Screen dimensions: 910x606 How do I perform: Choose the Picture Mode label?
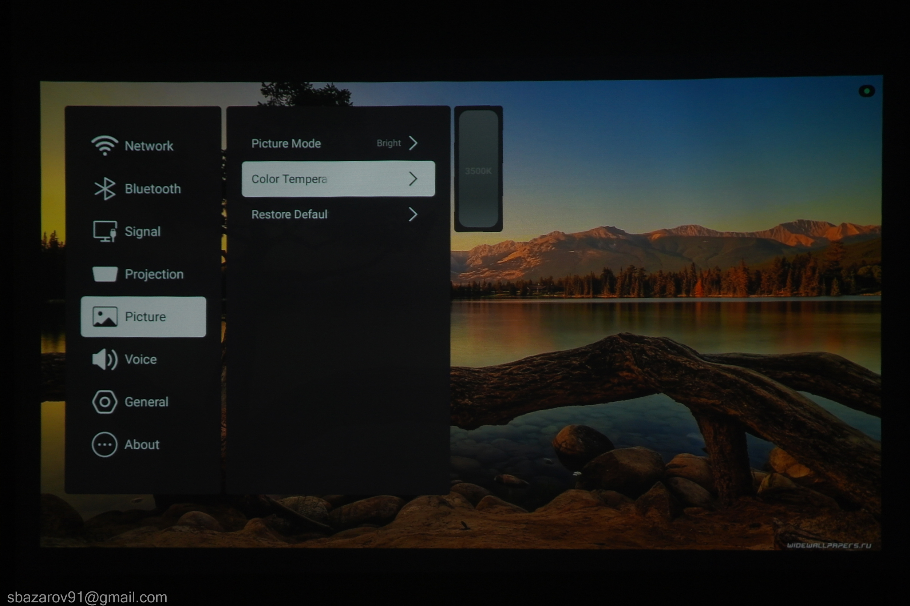tap(286, 143)
